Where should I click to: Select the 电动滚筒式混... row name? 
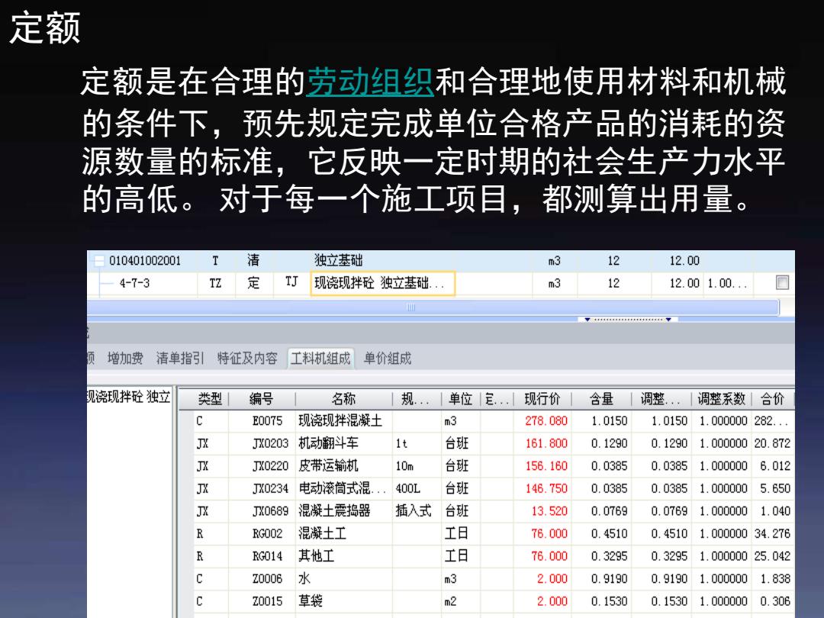[x=342, y=489]
